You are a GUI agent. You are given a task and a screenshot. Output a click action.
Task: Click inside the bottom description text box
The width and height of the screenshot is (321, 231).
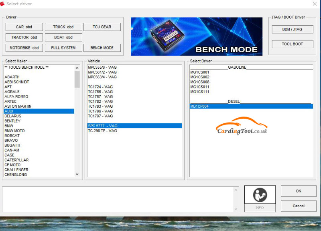point(118,199)
